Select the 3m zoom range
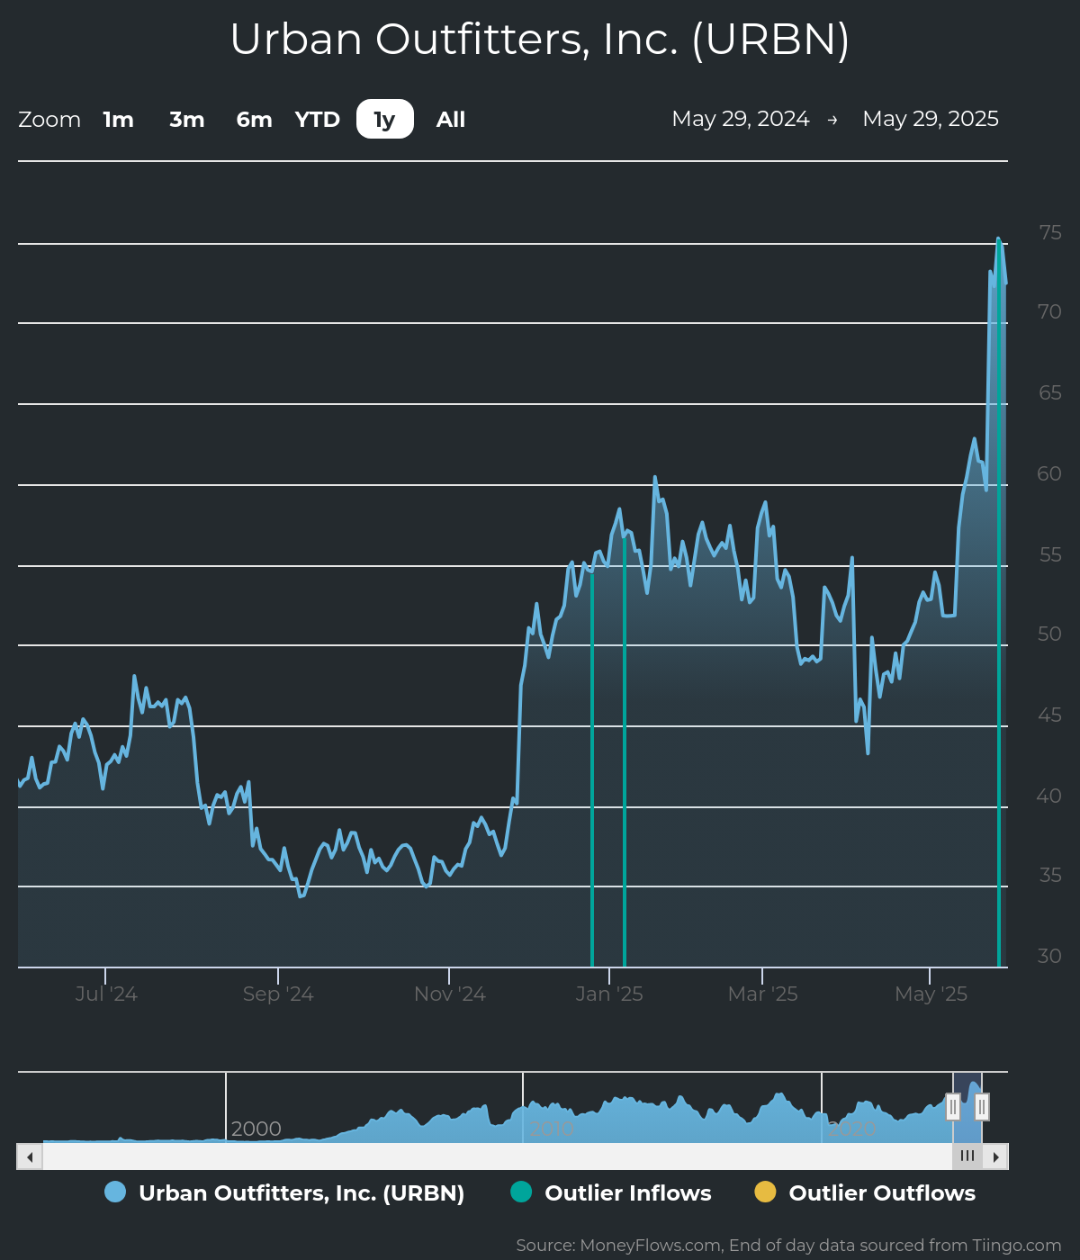The height and width of the screenshot is (1260, 1080). tap(187, 120)
